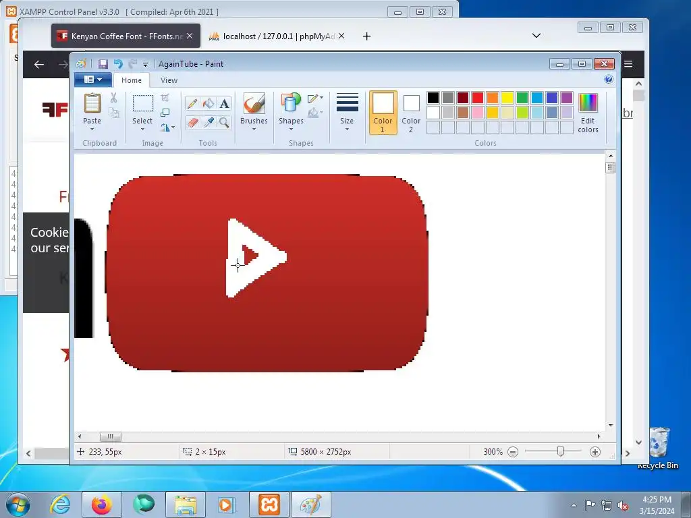Select the Text tool in Paint
Screen dimensions: 691x518
[x=224, y=103]
